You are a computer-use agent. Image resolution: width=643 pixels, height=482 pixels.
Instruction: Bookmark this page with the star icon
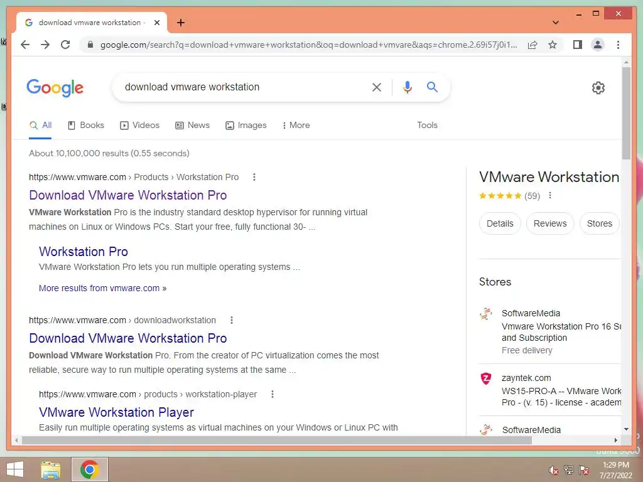click(553, 45)
